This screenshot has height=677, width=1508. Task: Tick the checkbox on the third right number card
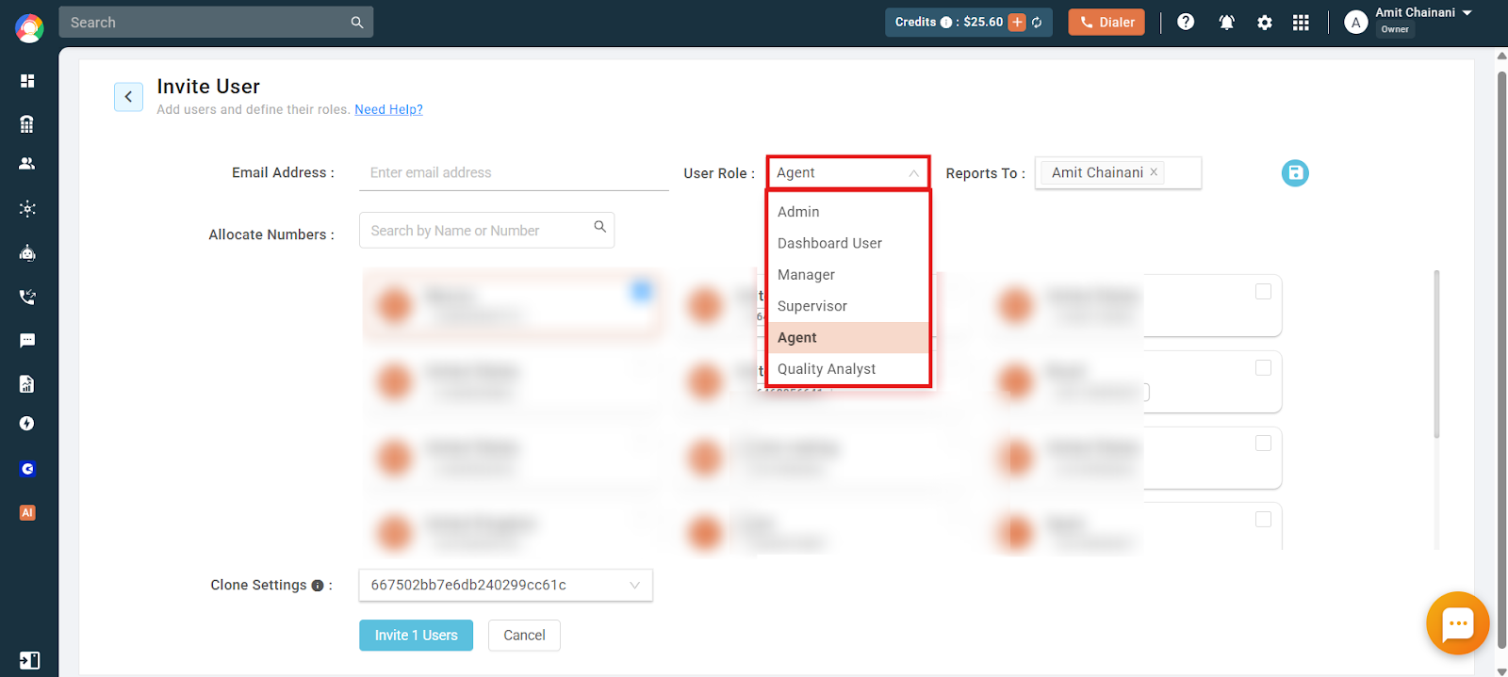1263,443
